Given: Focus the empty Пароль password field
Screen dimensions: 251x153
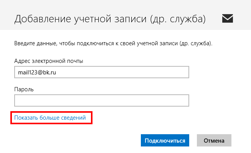Looking at the screenshot, I should (x=102, y=100).
